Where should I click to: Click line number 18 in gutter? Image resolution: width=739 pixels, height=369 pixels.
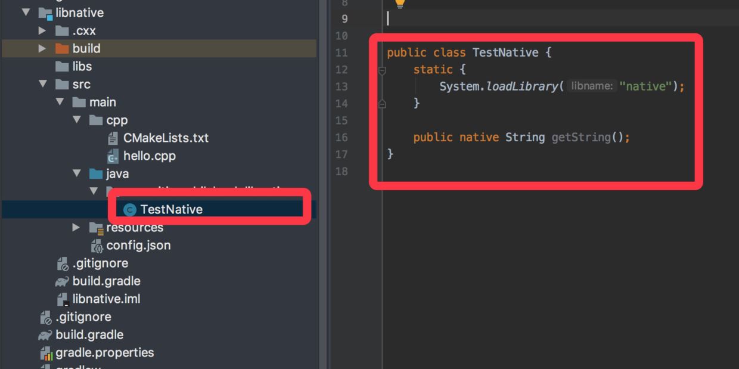341,172
